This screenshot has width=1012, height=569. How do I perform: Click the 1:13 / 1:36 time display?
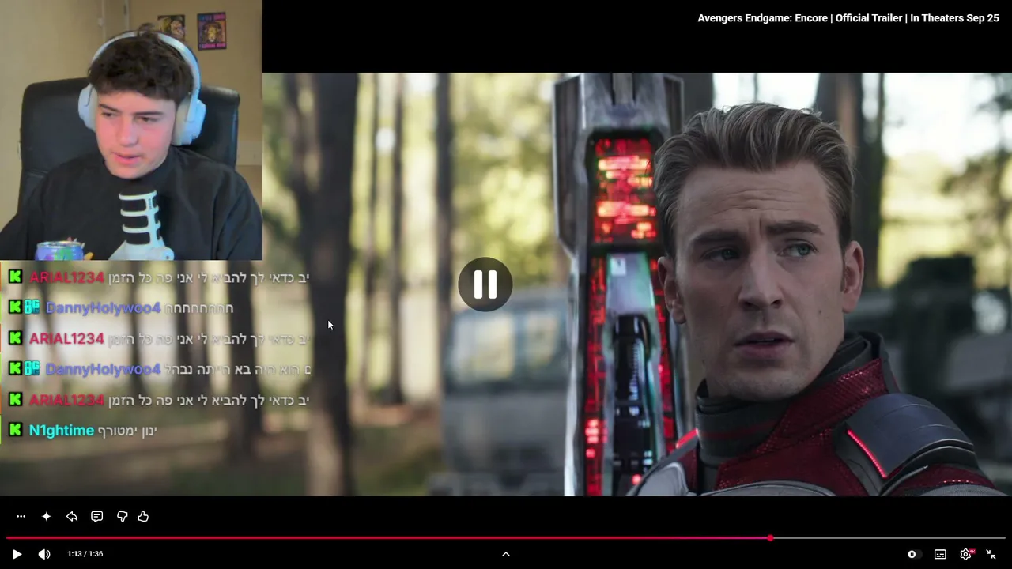85,554
